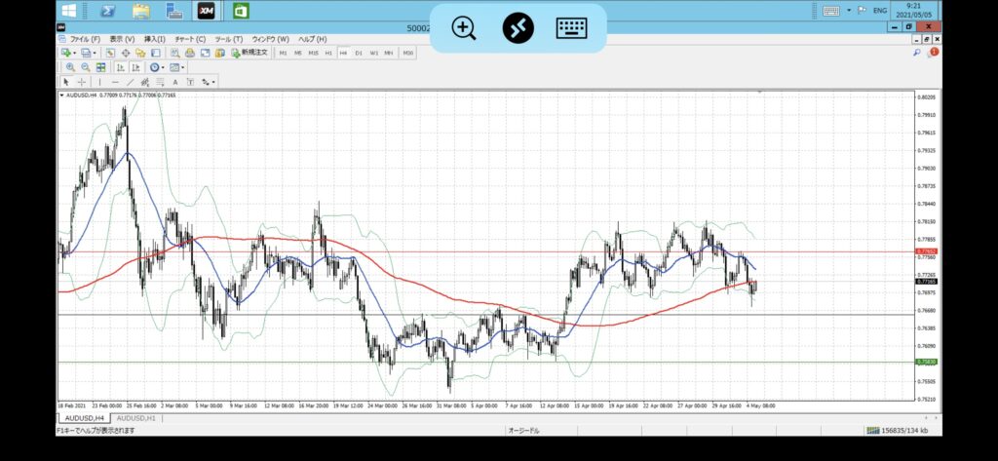Open the チャート (C) menu

coord(190,39)
